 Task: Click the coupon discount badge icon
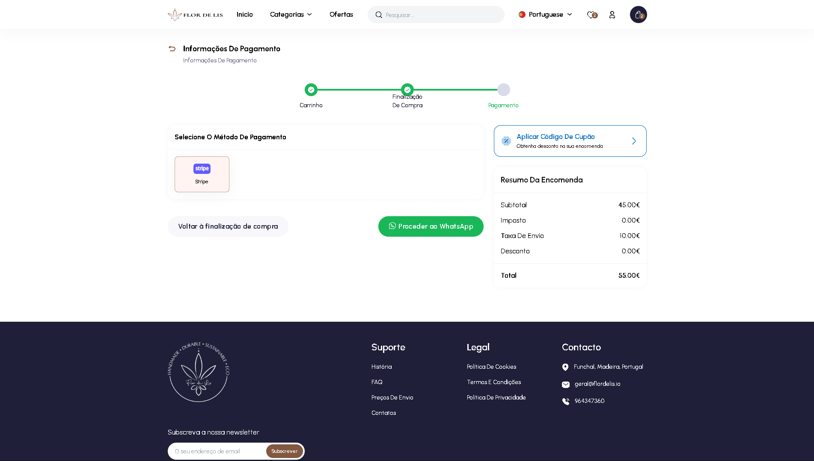pos(505,141)
